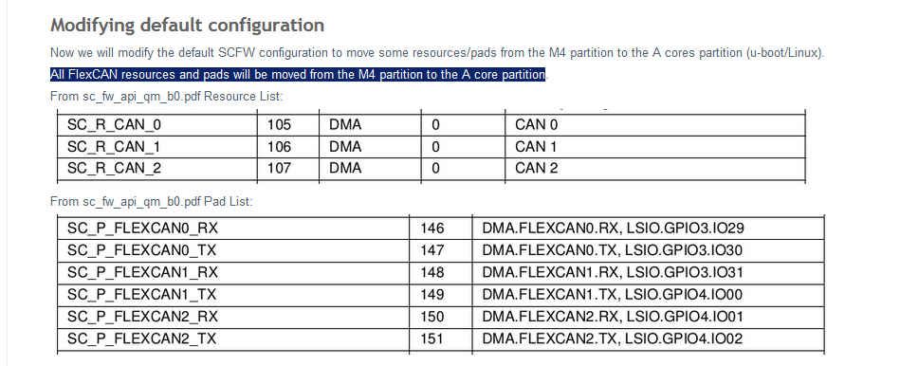This screenshot has height=366, width=900.
Task: Click 'From sc_fw_api_qm_b0.pdf Resource List' text
Action: point(167,97)
